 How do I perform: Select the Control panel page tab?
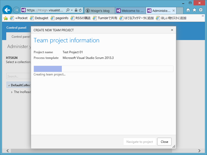19,36
